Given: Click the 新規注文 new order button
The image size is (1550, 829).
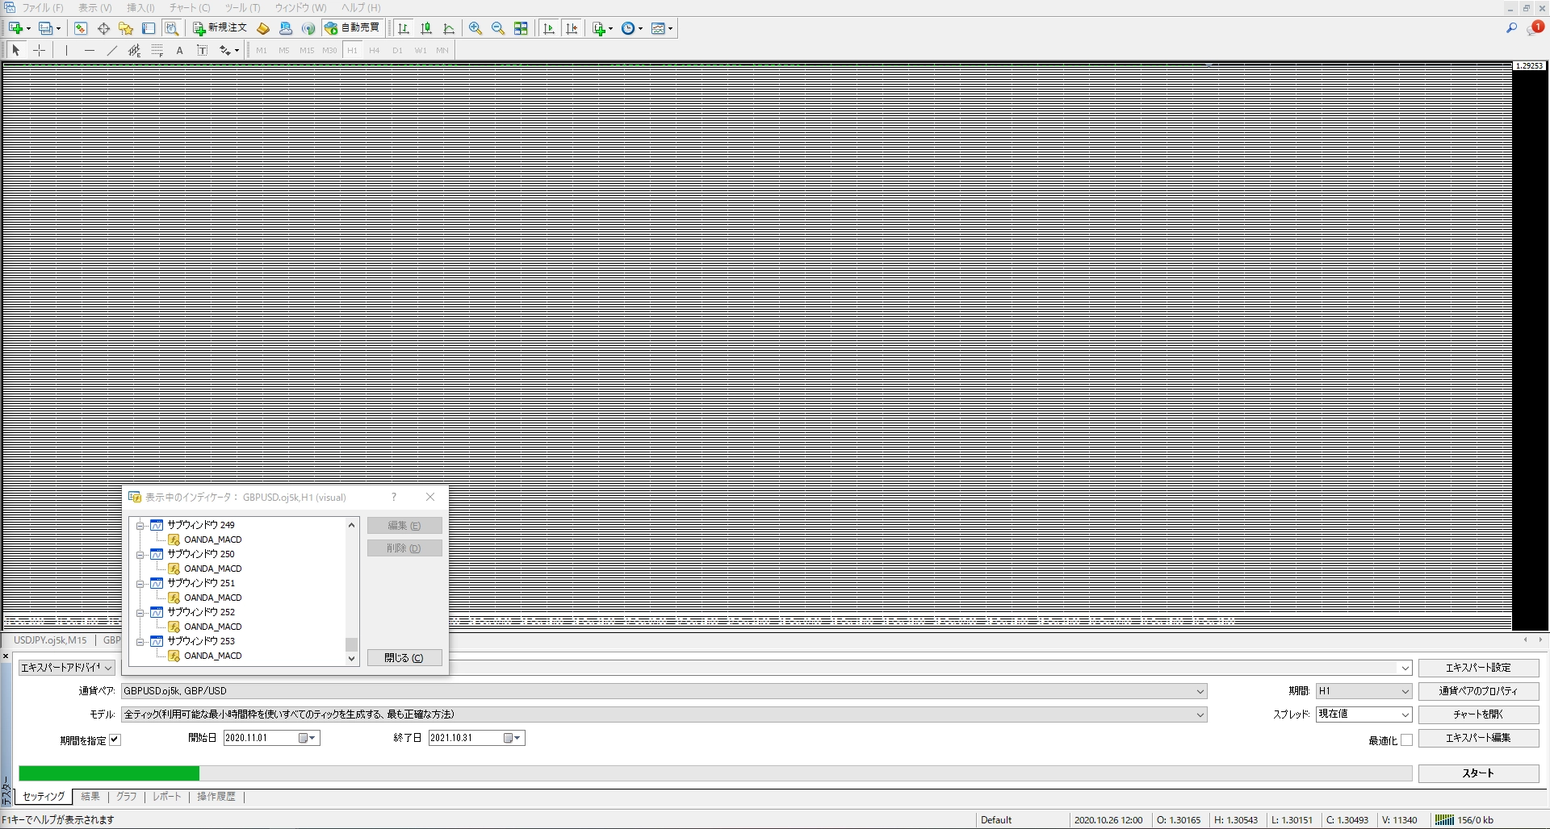Looking at the screenshot, I should coord(220,28).
